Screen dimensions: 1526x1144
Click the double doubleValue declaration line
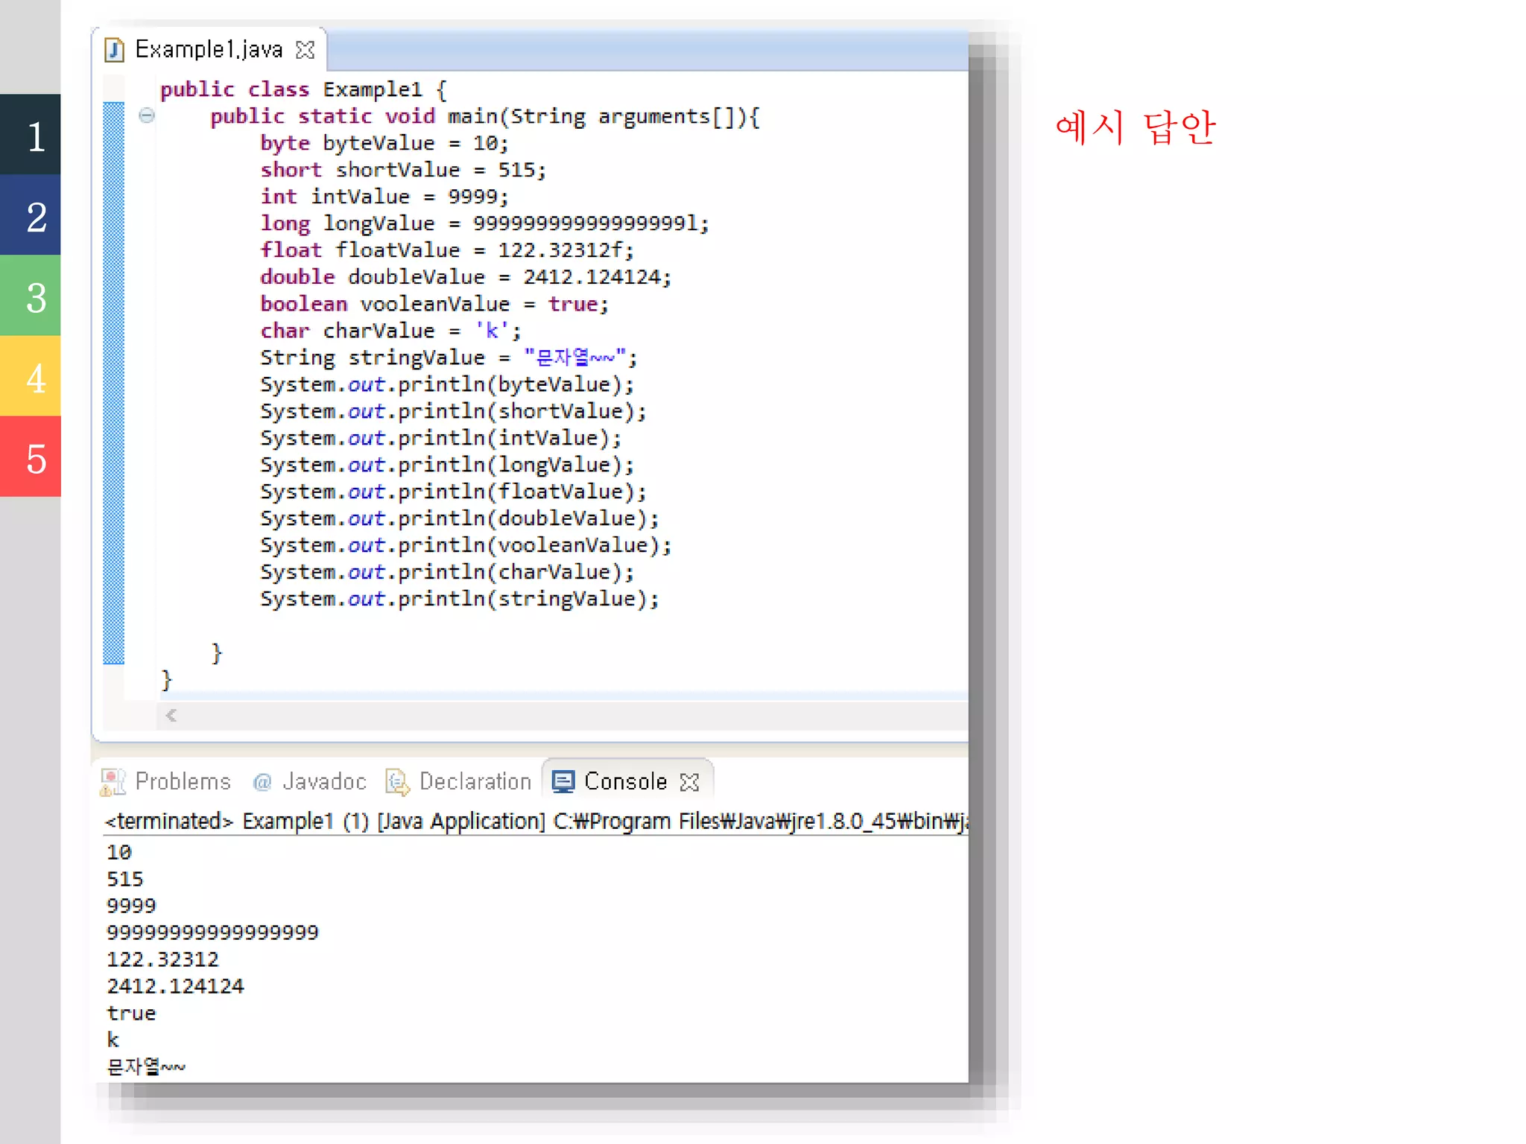coord(466,277)
